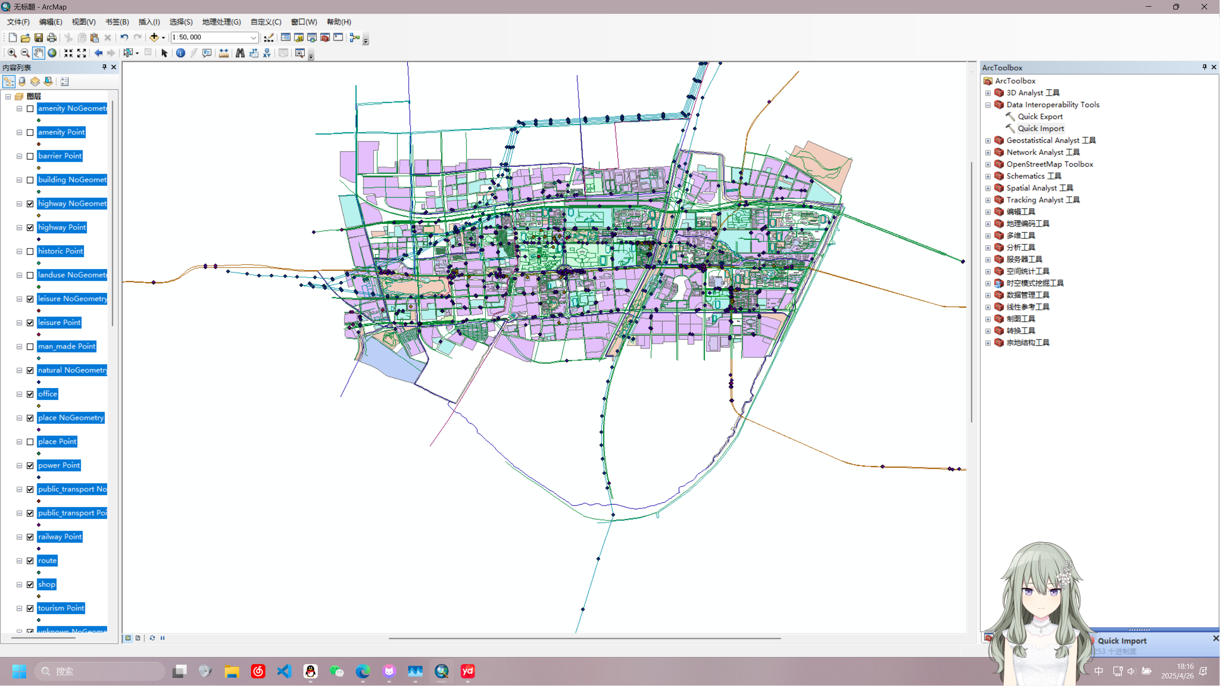The height and width of the screenshot is (686, 1220).
Task: Select the Quick Export tool
Action: [1040, 117]
